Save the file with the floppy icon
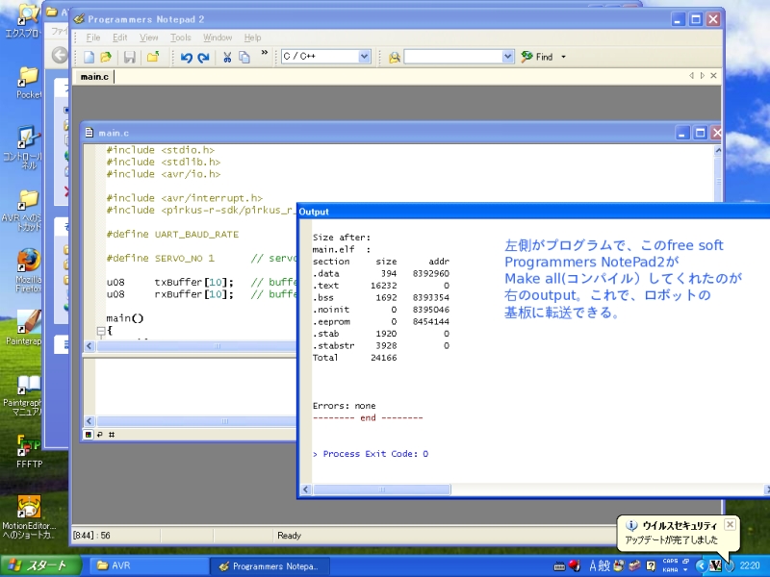770x577 pixels. [x=129, y=57]
